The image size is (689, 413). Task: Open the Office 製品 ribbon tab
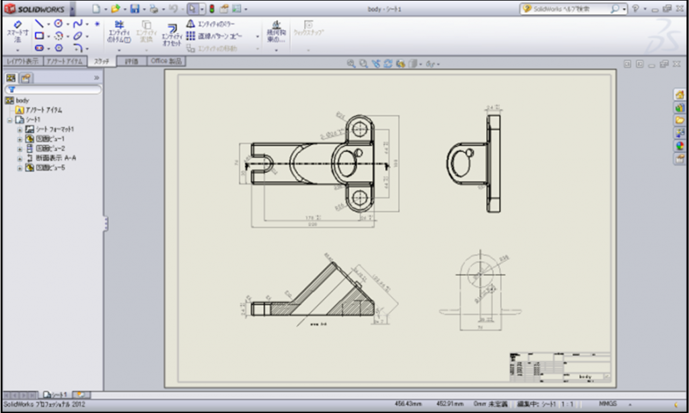coord(166,61)
